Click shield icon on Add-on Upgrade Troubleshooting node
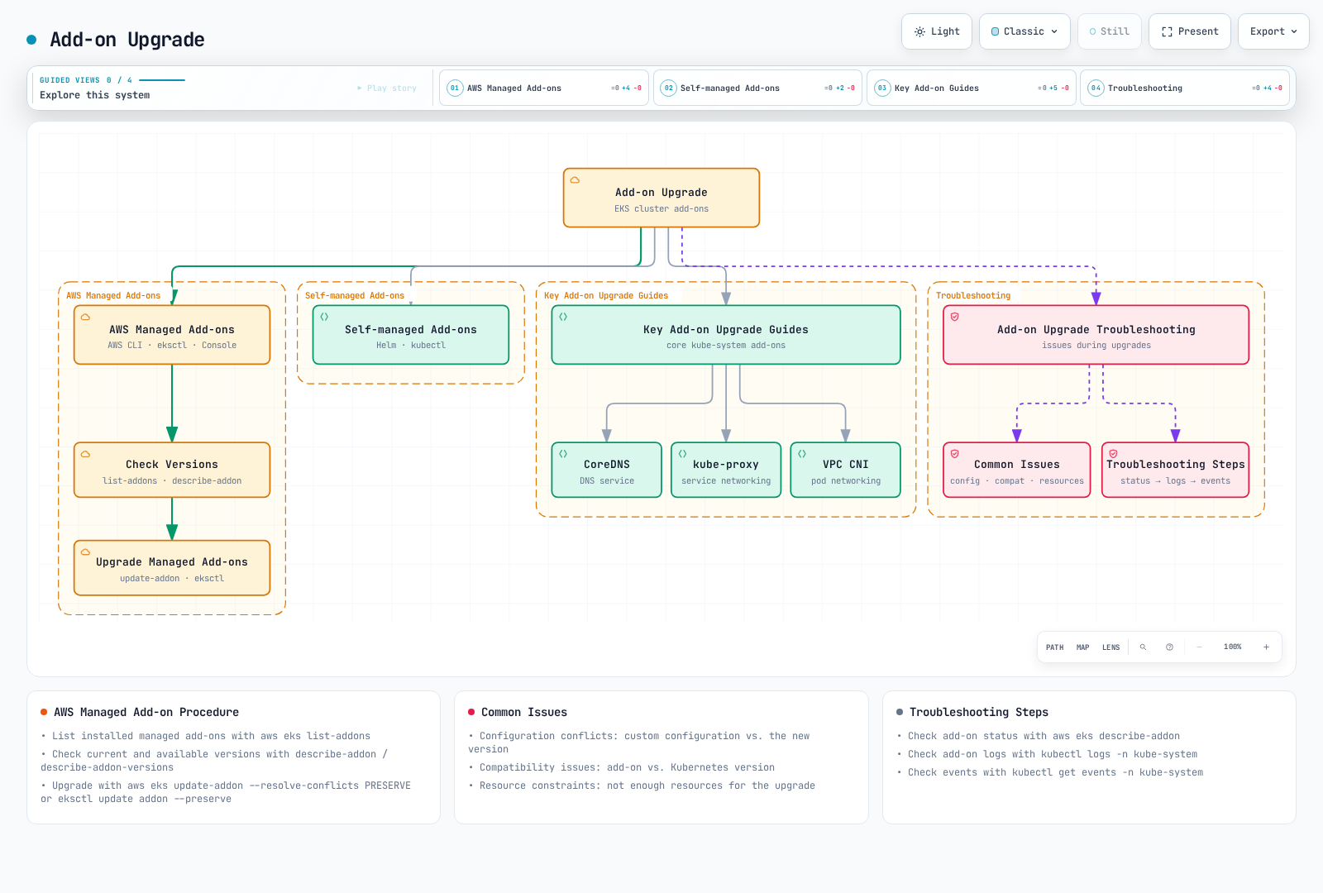The height and width of the screenshot is (893, 1323). 954,317
